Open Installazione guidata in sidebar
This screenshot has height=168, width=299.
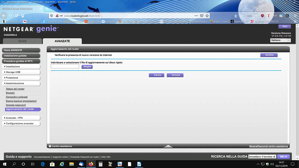pos(21,56)
